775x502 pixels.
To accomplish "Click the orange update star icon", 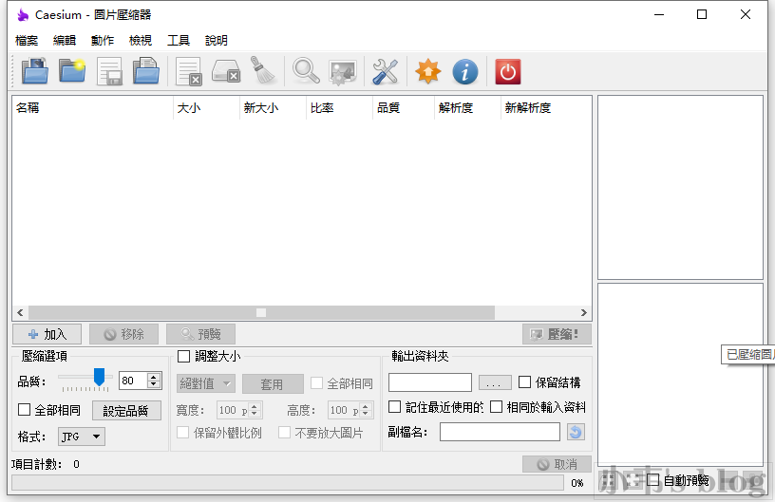I will 428,71.
